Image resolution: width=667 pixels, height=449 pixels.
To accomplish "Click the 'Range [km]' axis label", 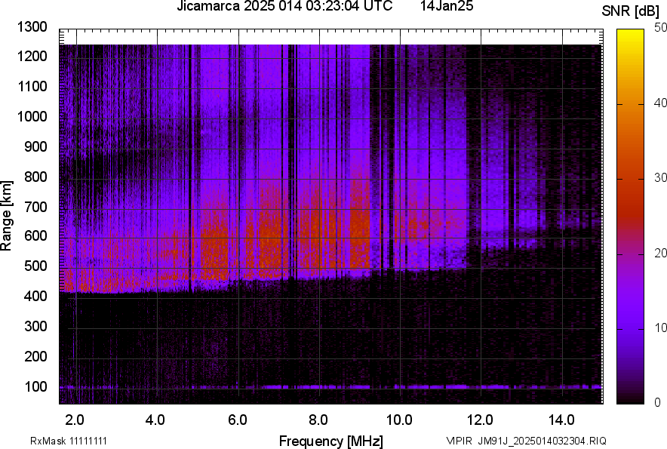I will (6, 216).
